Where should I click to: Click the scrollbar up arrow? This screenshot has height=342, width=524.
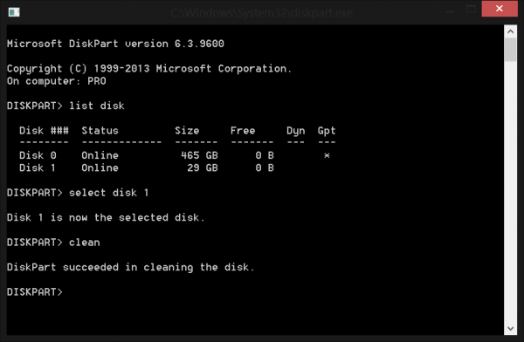(510, 31)
